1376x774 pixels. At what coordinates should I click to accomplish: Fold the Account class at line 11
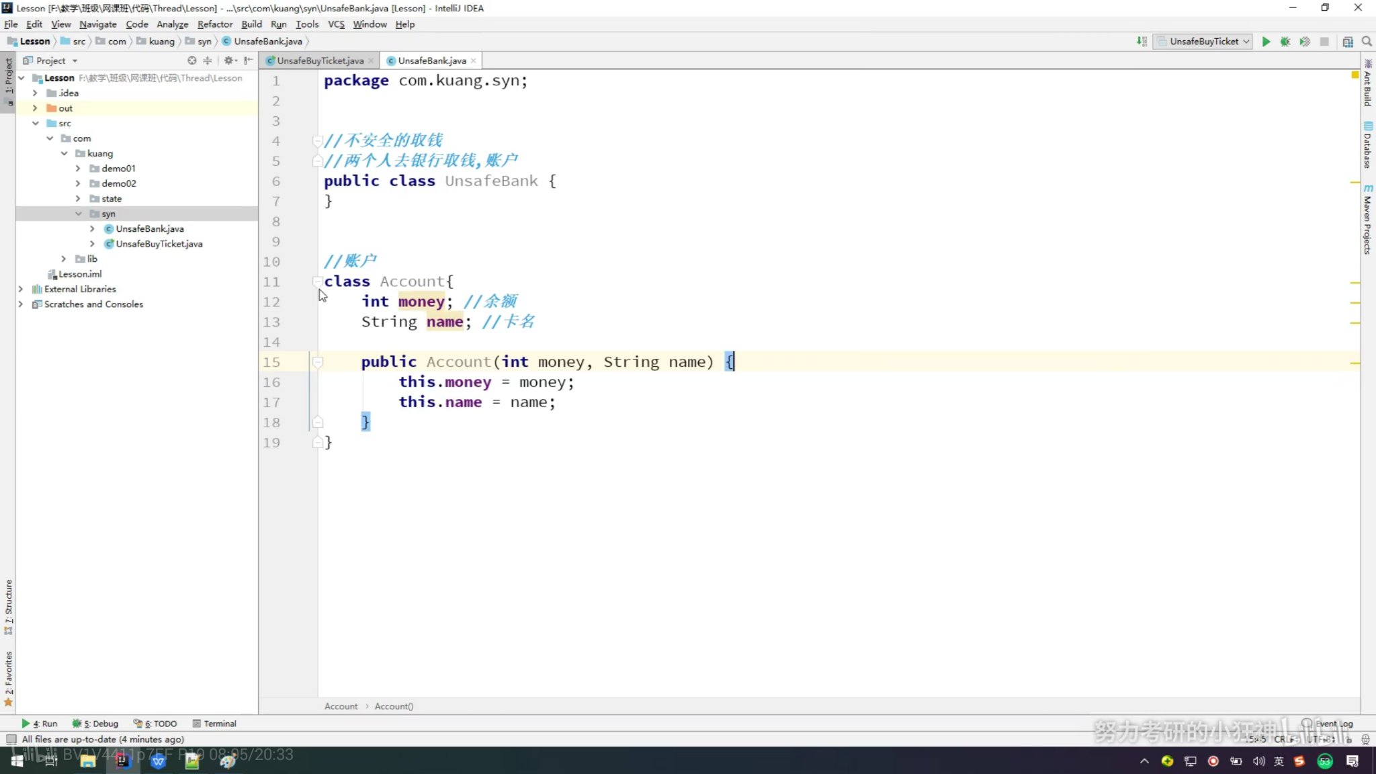[317, 282]
